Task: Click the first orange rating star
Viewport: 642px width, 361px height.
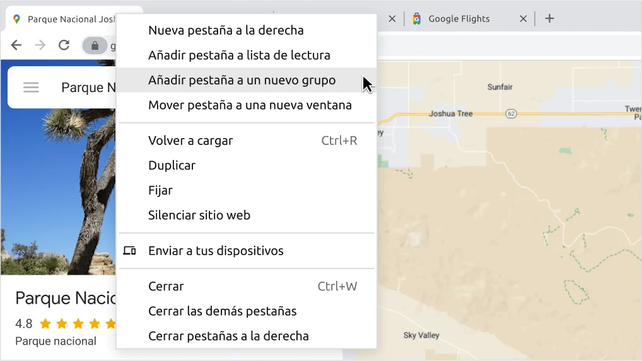Action: click(45, 324)
